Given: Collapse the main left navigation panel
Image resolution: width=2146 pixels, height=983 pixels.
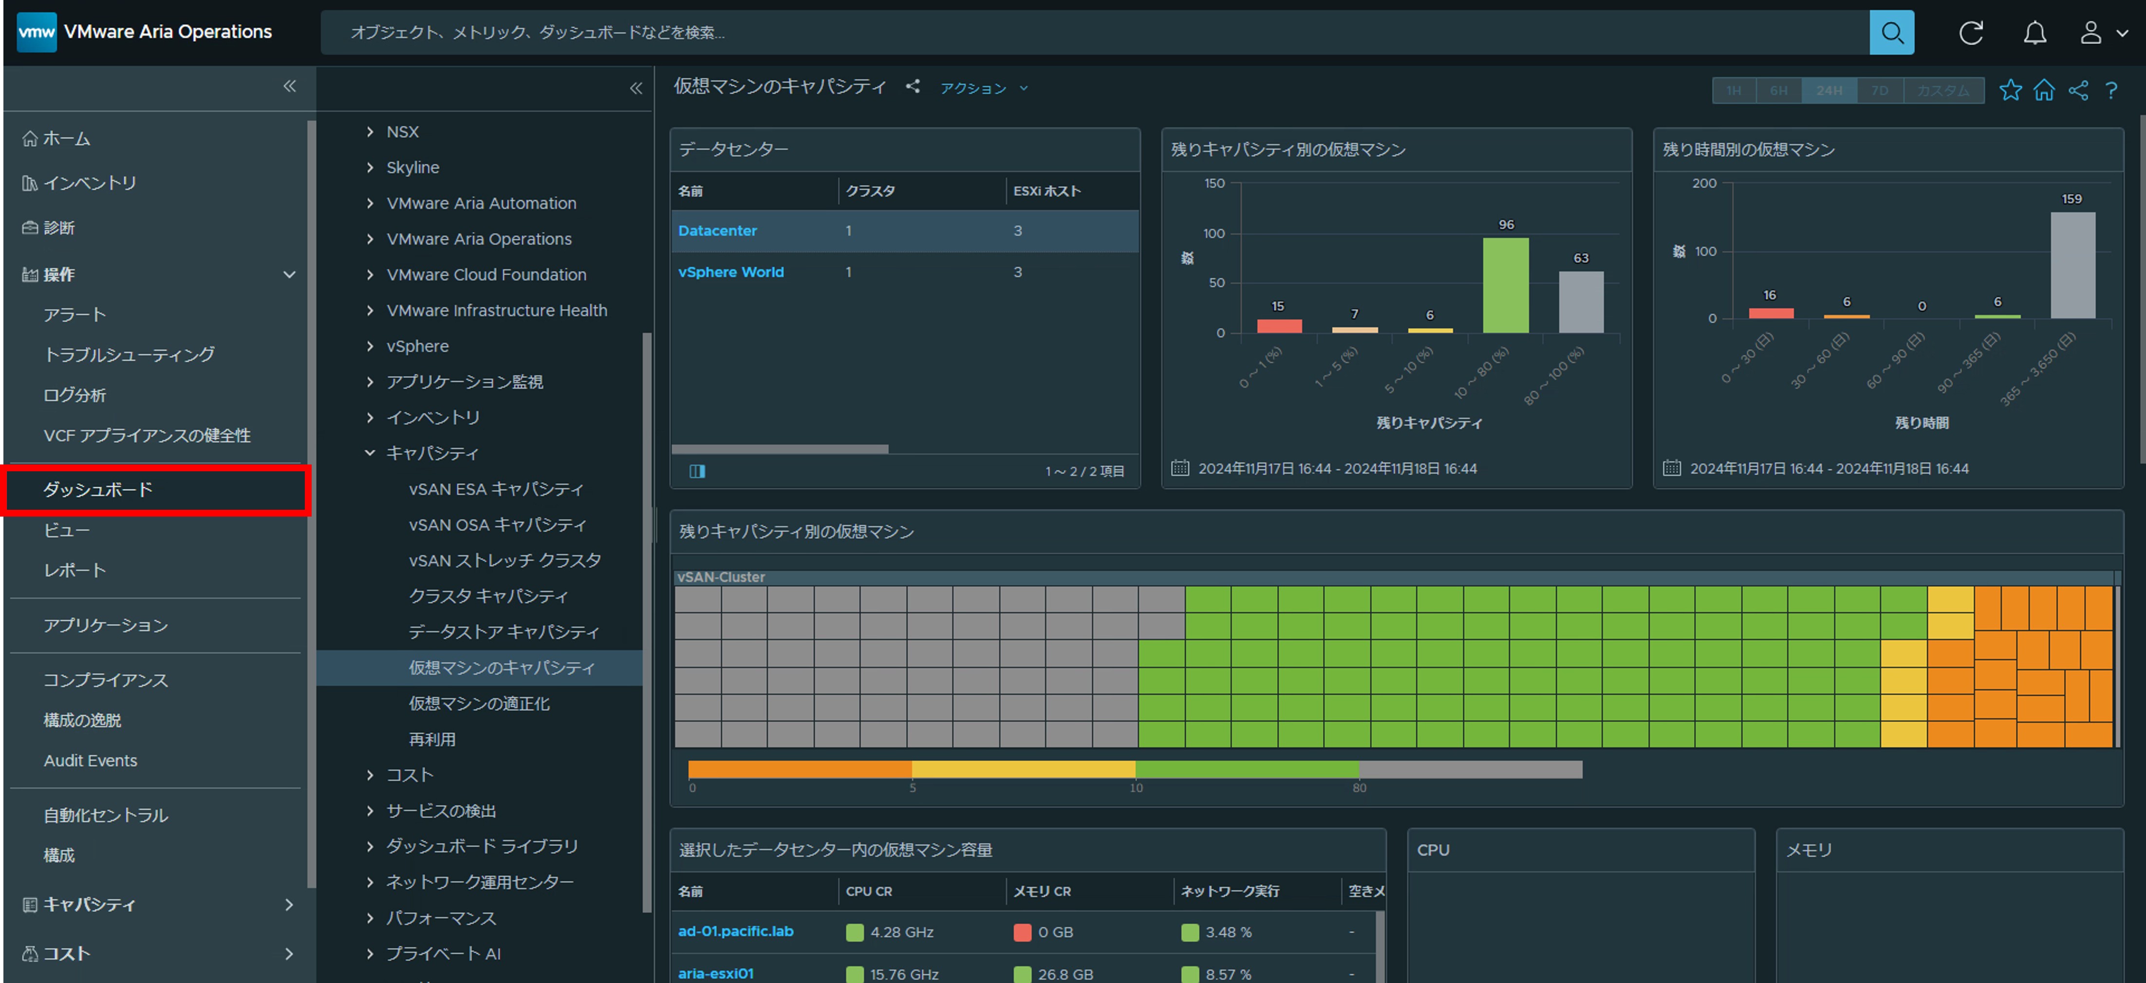Looking at the screenshot, I should point(289,86).
